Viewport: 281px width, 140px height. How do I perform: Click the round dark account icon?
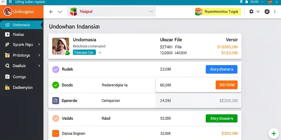[267, 11]
